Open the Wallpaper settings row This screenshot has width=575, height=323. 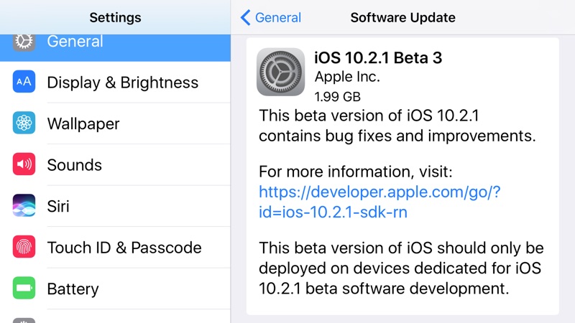[83, 123]
